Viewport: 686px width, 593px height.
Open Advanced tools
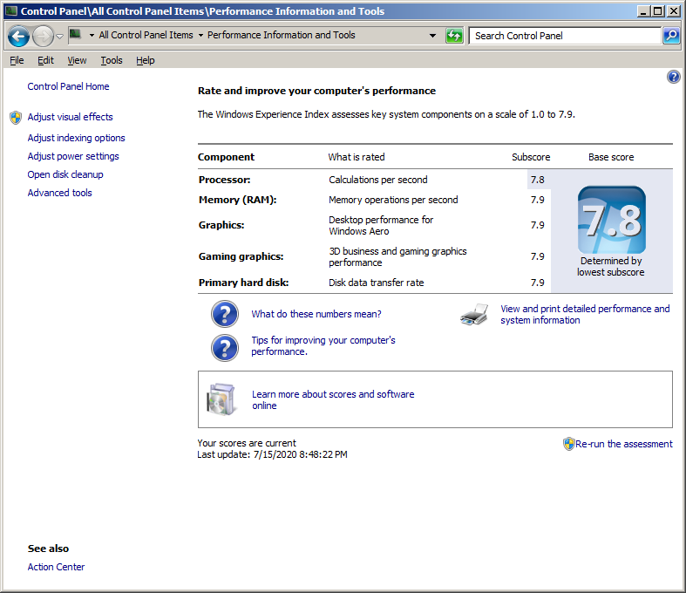[x=59, y=193]
